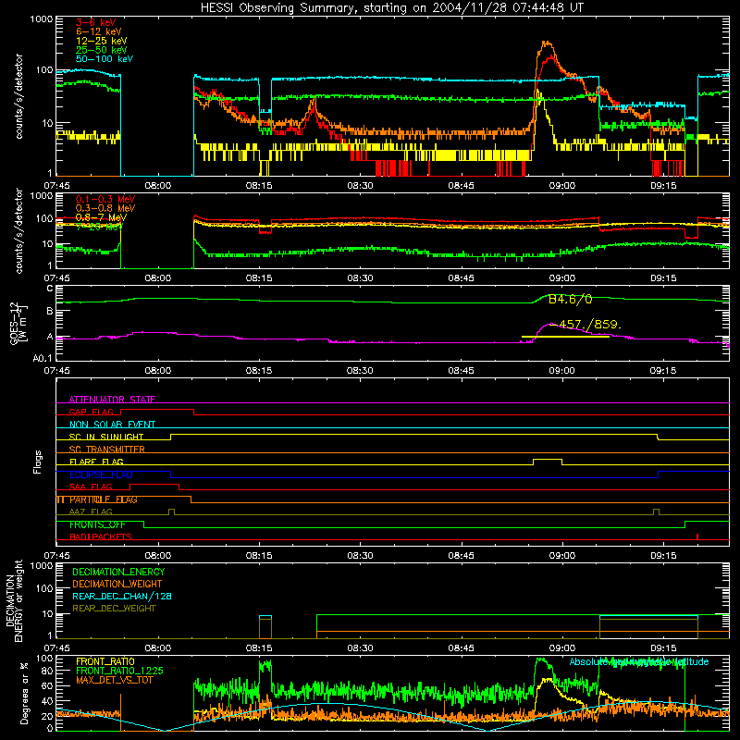
Task: Click the 'Absolute geomagnetic latitude' cyan label
Action: coord(639,661)
